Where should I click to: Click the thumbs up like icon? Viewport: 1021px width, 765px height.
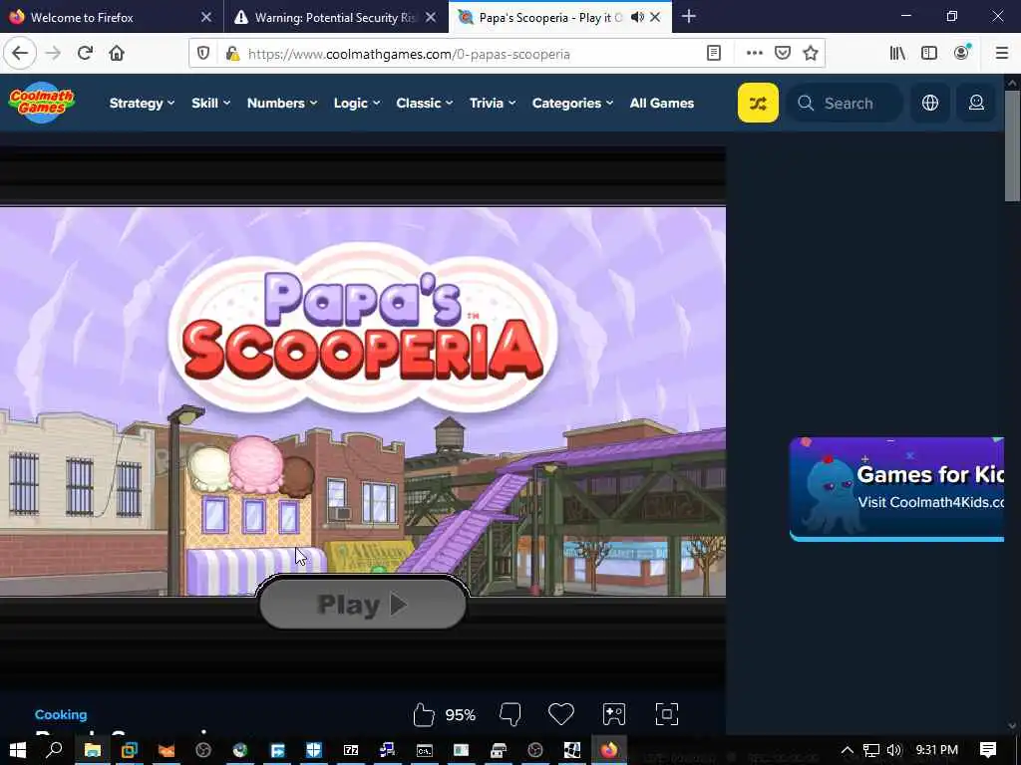(424, 714)
